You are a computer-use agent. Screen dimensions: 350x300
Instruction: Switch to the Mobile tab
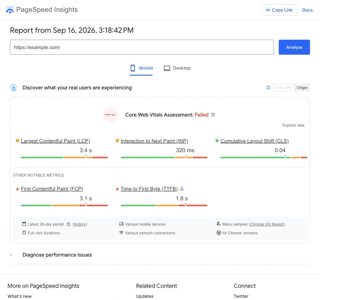coord(141,68)
